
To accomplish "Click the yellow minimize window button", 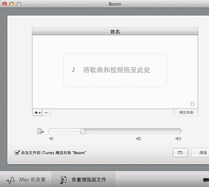I will pos(12,4).
